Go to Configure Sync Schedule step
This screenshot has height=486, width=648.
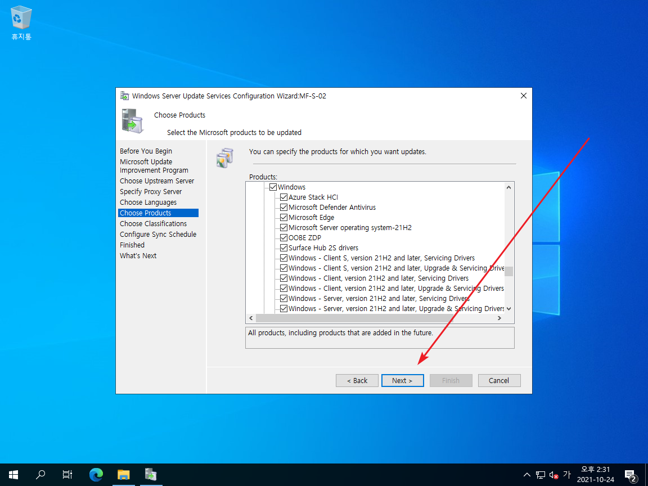[x=158, y=235]
